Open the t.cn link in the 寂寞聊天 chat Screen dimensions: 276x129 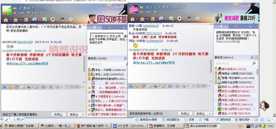coord(29,63)
